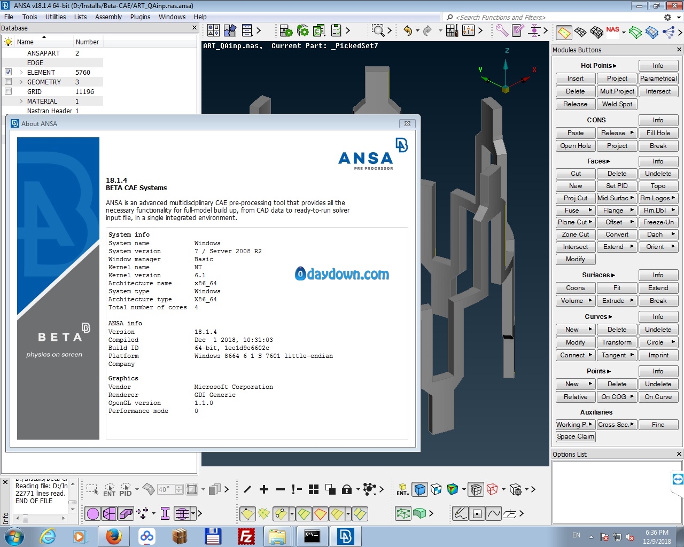Click the Insert button under Hot Points
The height and width of the screenshot is (547, 684).
point(576,79)
